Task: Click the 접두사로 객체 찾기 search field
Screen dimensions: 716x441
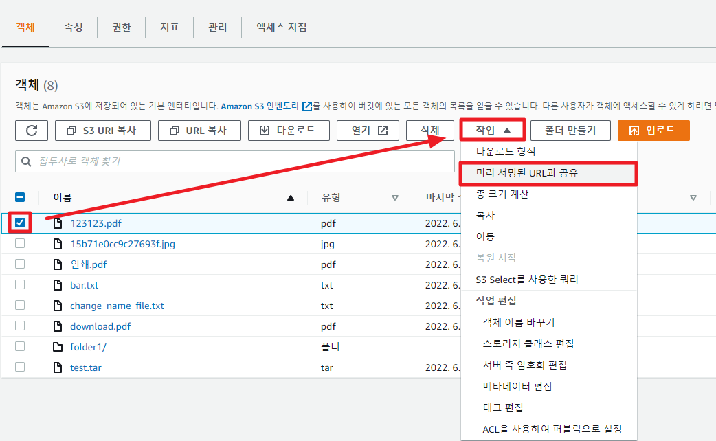Action: 235,161
